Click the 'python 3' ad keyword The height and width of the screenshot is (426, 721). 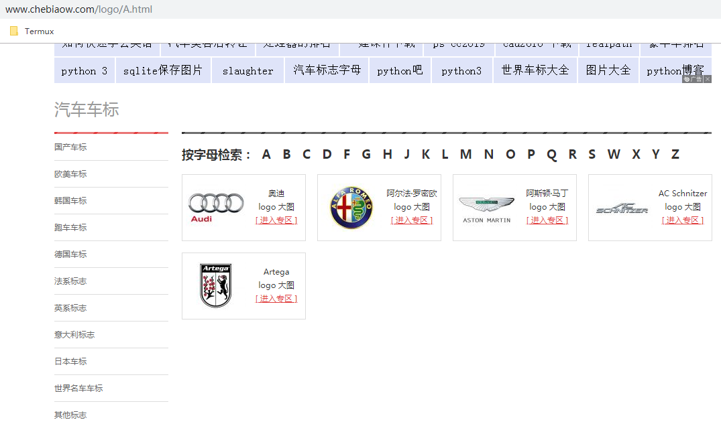[84, 70]
